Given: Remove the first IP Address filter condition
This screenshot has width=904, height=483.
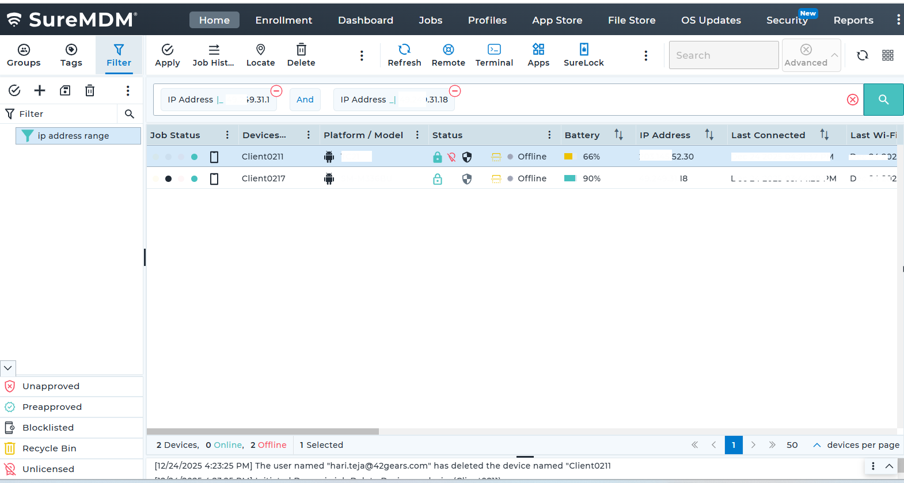Looking at the screenshot, I should [276, 91].
